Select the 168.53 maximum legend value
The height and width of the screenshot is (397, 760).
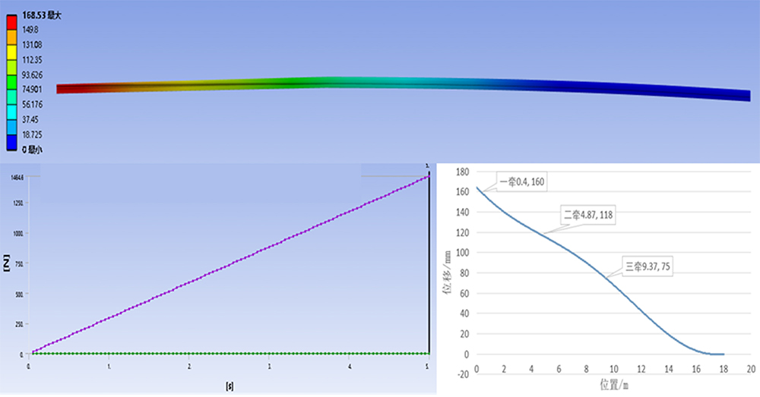[x=36, y=15]
